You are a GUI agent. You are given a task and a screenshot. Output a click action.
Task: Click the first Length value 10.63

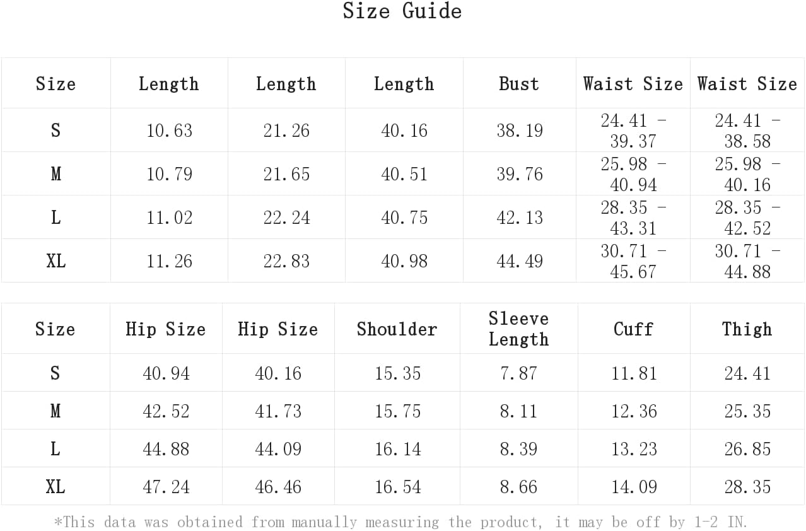(x=169, y=131)
